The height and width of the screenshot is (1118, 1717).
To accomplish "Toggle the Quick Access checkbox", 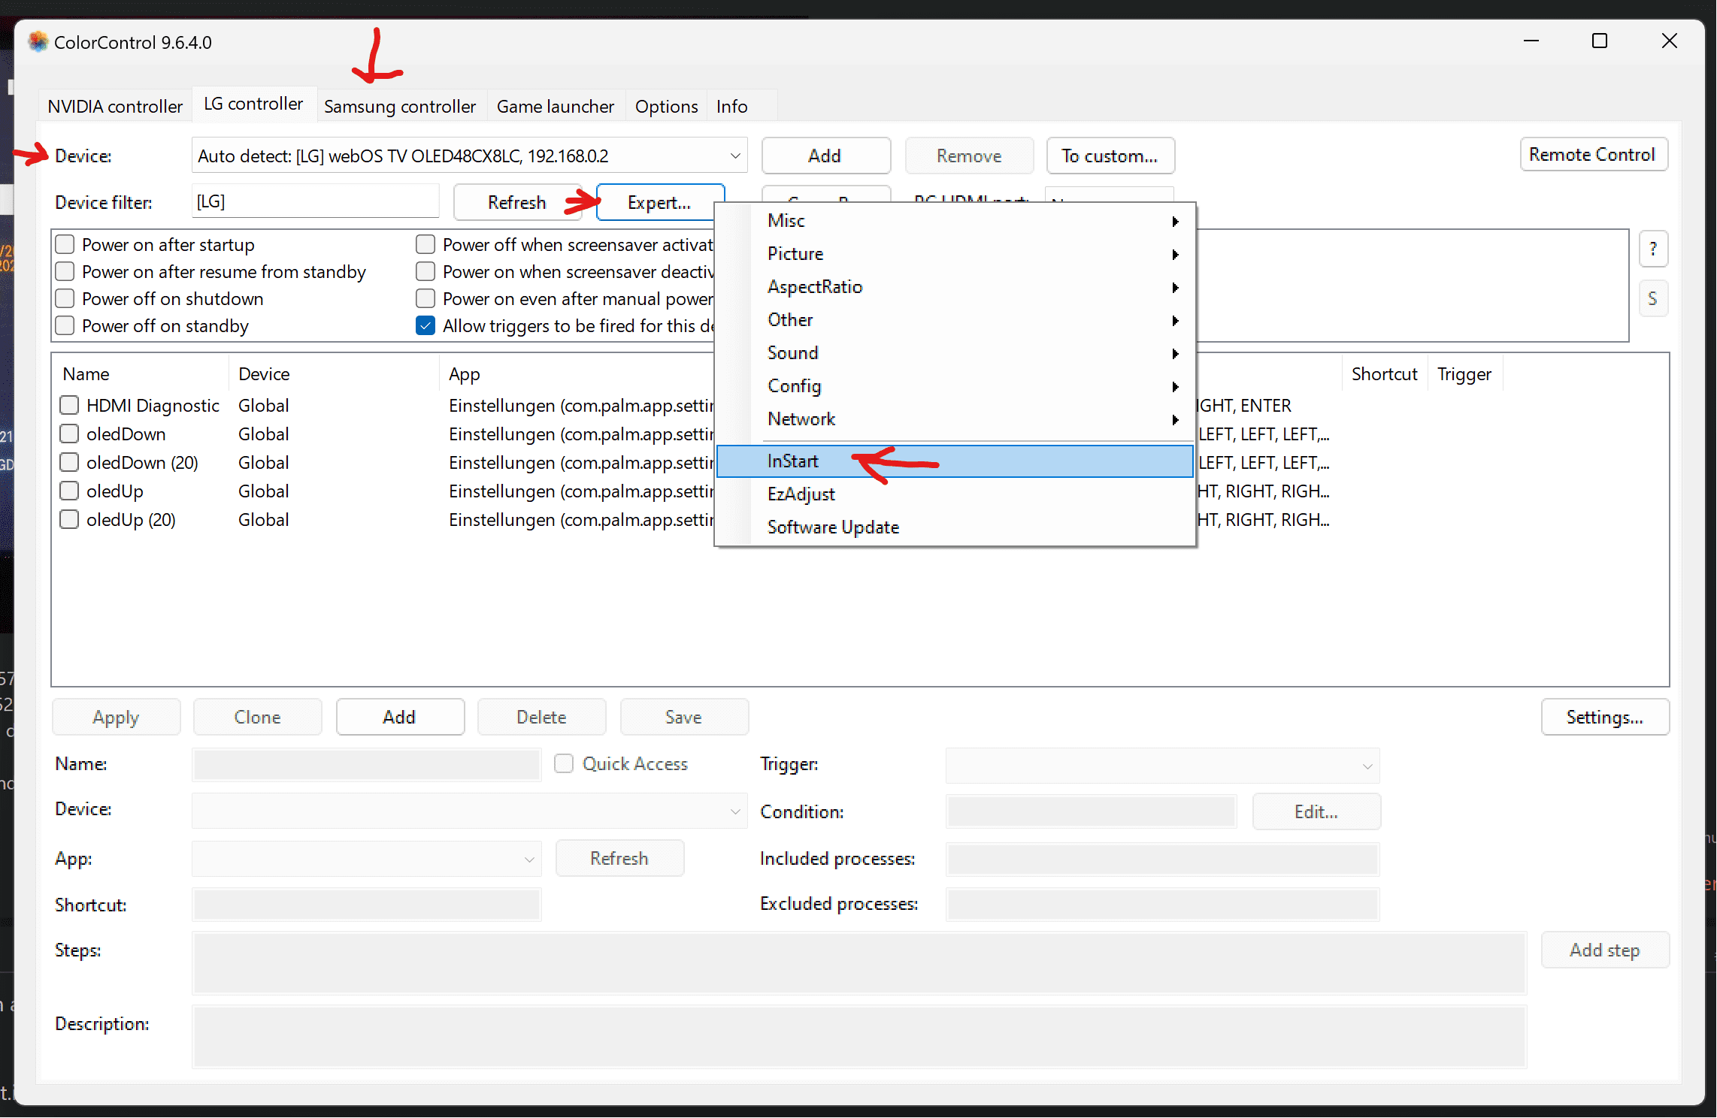I will [x=564, y=763].
